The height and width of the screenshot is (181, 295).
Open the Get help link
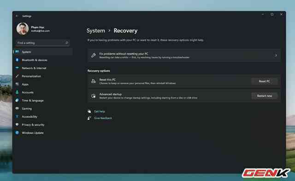tap(100, 111)
